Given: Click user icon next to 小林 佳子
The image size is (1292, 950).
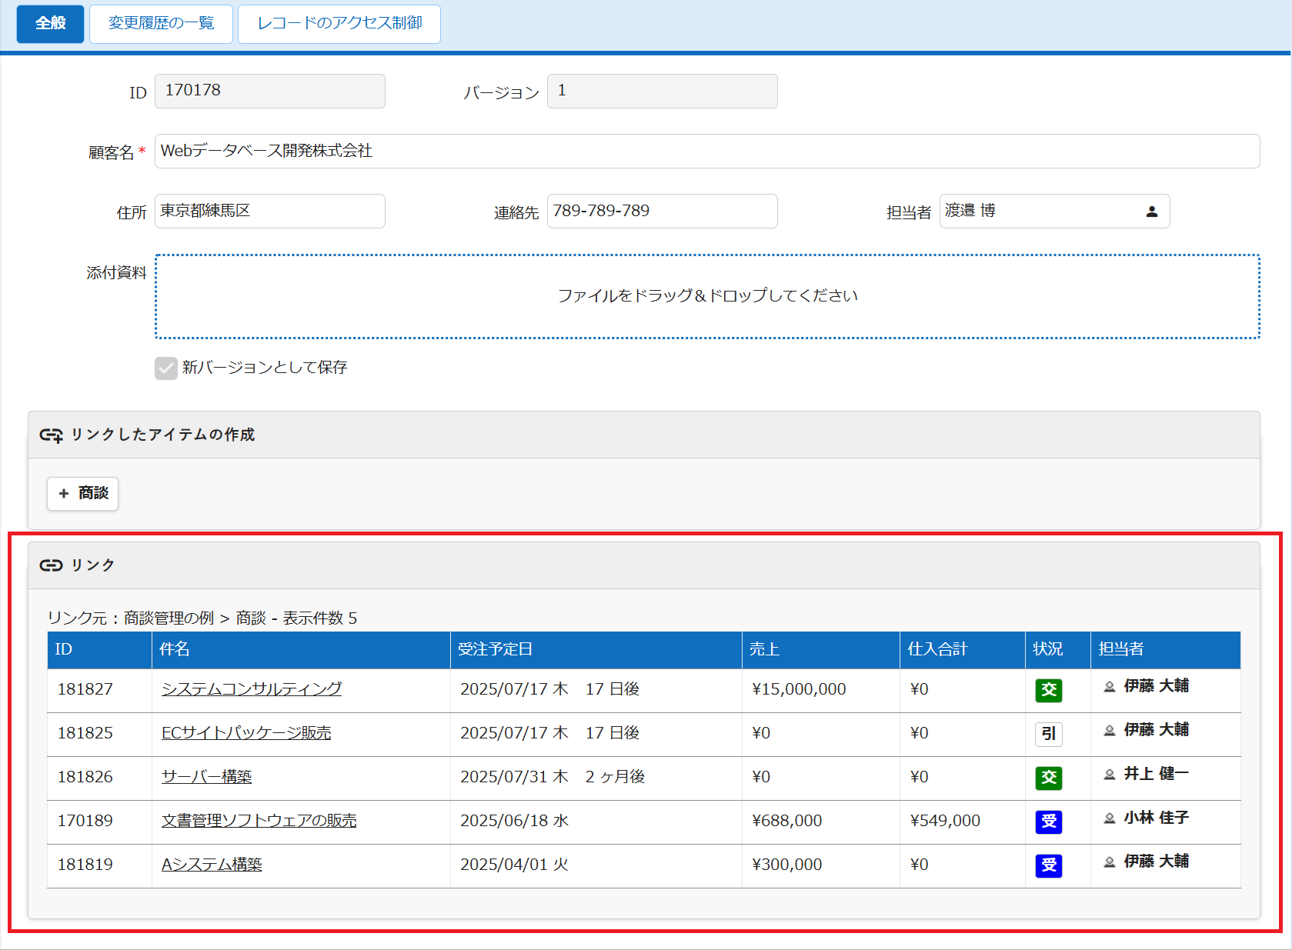Looking at the screenshot, I should [x=1109, y=818].
